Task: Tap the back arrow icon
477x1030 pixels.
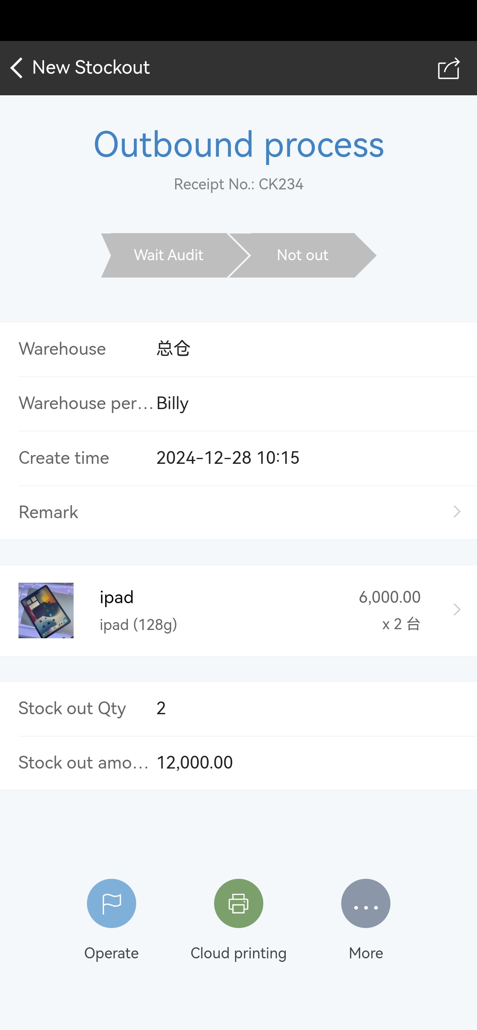Action: pyautogui.click(x=17, y=68)
